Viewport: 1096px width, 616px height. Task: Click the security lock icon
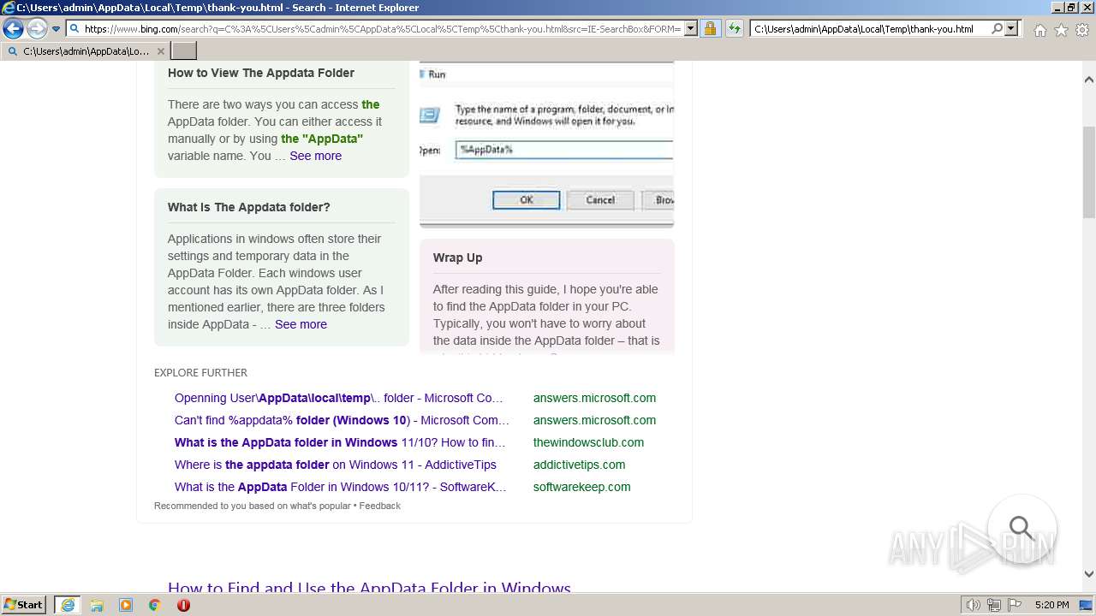(710, 28)
